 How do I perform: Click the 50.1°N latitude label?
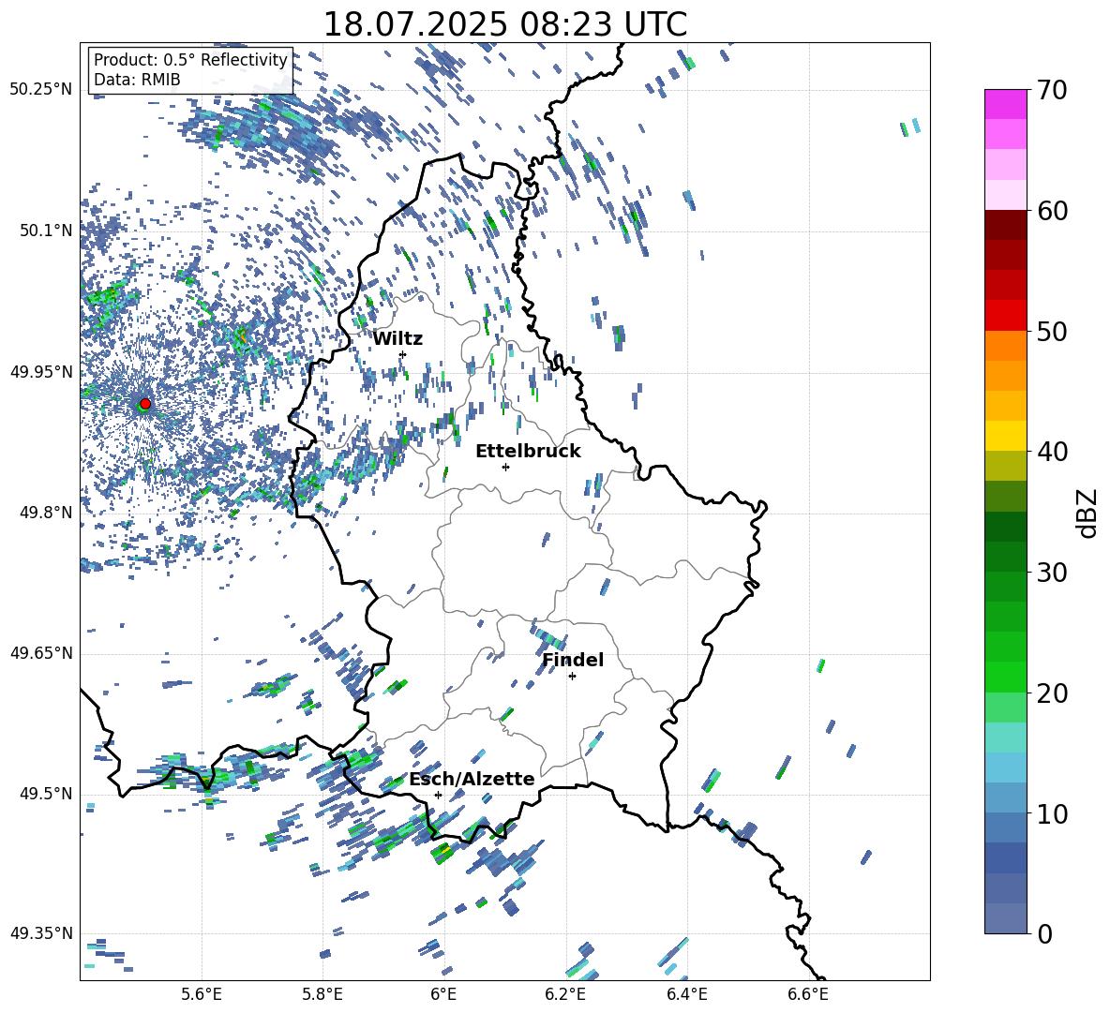(46, 231)
